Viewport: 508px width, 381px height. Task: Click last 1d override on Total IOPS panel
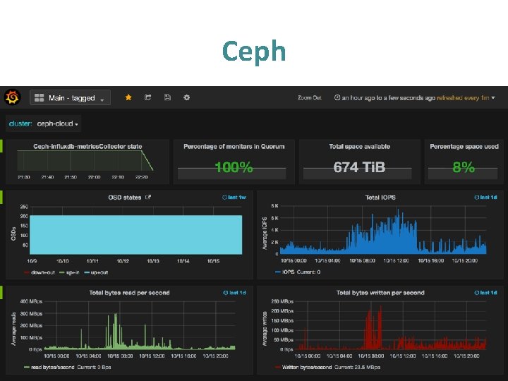pyautogui.click(x=485, y=198)
